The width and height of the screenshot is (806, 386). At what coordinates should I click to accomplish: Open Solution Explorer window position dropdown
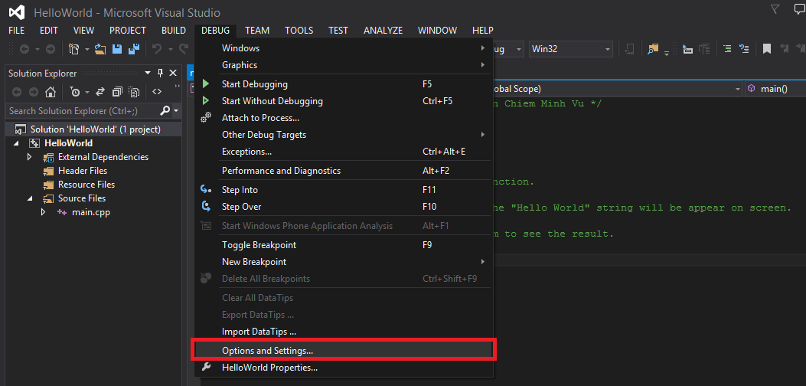tap(148, 73)
